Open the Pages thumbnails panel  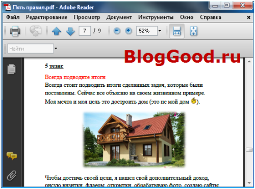[11, 69]
